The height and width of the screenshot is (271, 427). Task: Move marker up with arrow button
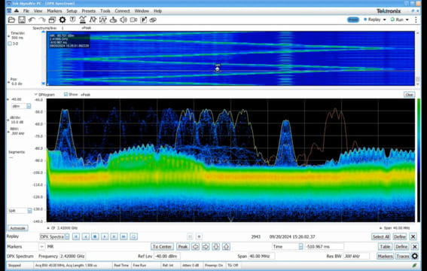pyautogui.click(x=226, y=246)
